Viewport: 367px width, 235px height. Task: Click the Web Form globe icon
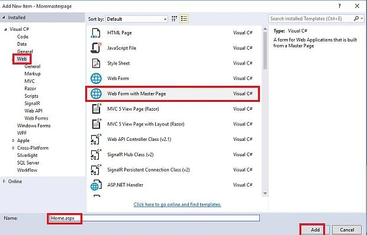(x=96, y=78)
